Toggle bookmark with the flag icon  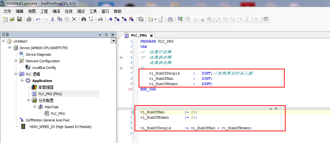pyautogui.click(x=110, y=19)
